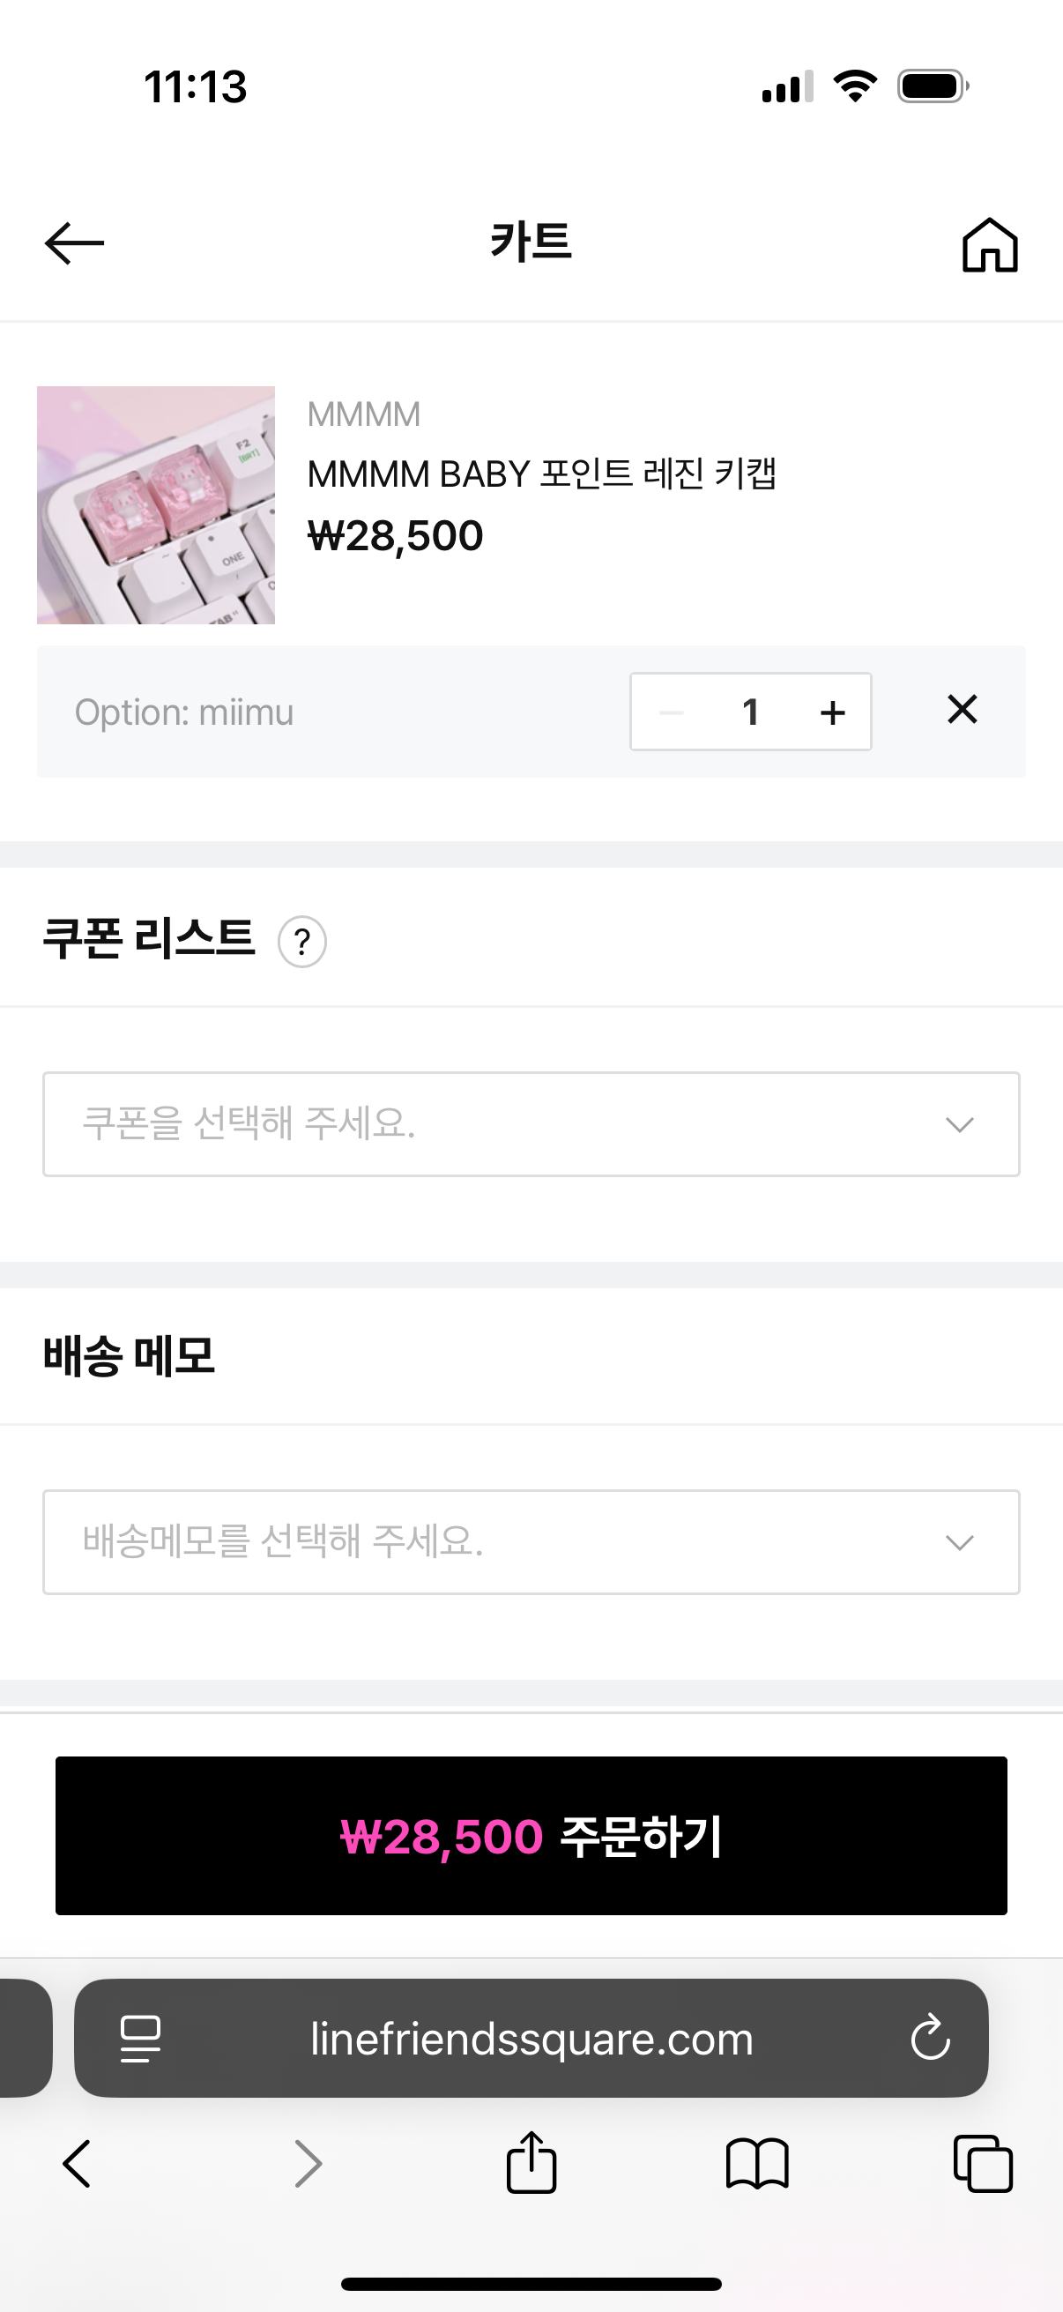Image resolution: width=1063 pixels, height=2312 pixels.
Task: Remove miimu item with X icon
Action: click(x=962, y=710)
